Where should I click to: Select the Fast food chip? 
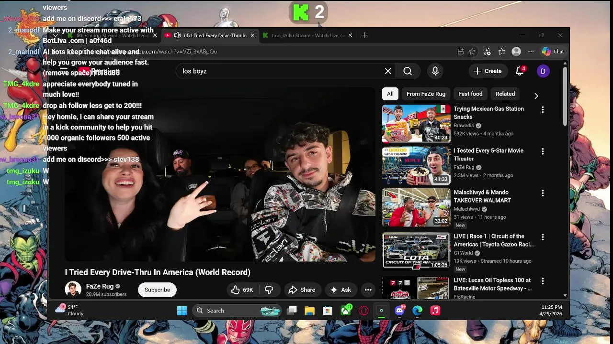coord(470,94)
